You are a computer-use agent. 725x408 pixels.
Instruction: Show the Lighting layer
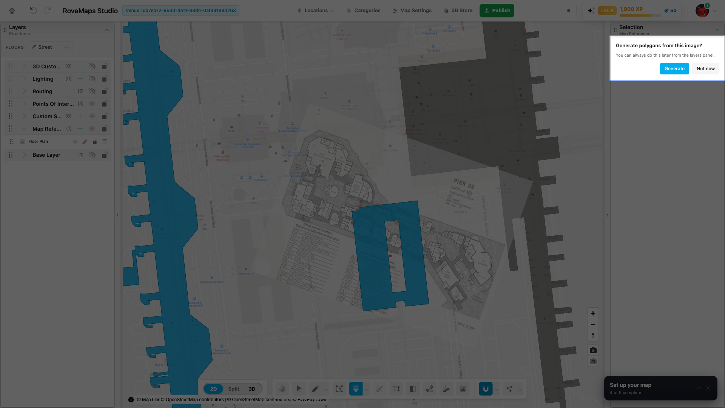pyautogui.click(x=92, y=79)
